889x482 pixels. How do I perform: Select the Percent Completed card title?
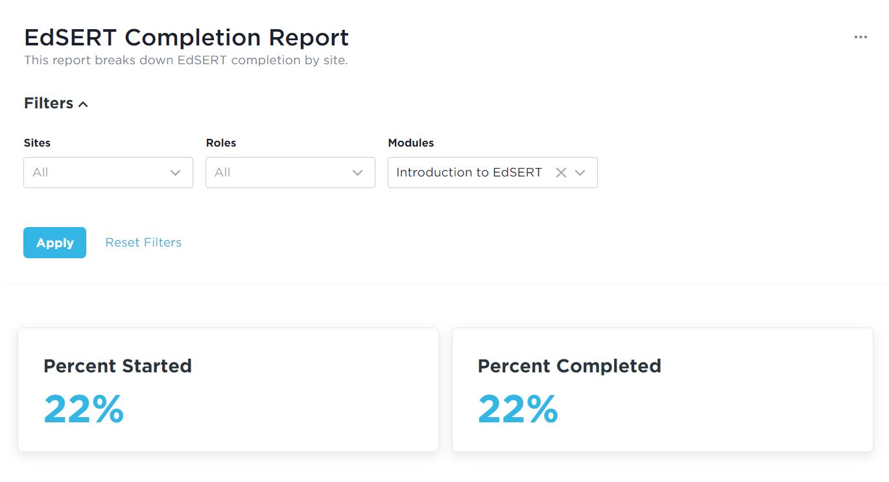[569, 366]
